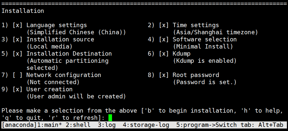Select the Kdump [x] checkbox
Image resolution: width=288 pixels, height=131 pixels.
click(164, 53)
